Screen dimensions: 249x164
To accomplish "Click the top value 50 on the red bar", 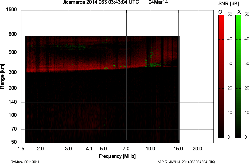I will [229, 15].
